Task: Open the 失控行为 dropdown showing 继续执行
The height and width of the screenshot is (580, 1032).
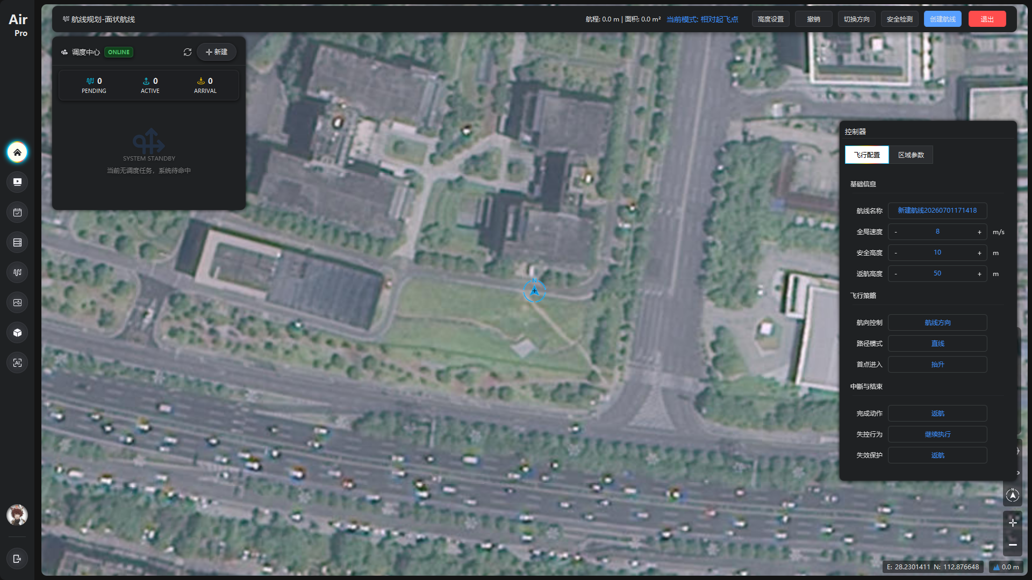Action: click(x=937, y=434)
